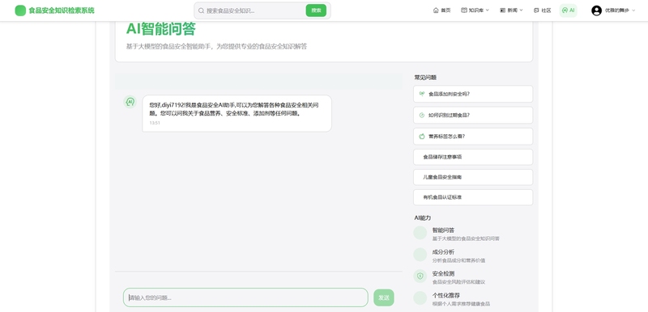The height and width of the screenshot is (312, 648).
Task: Click icon in 食品添加剂安全吗 question
Action: point(421,94)
